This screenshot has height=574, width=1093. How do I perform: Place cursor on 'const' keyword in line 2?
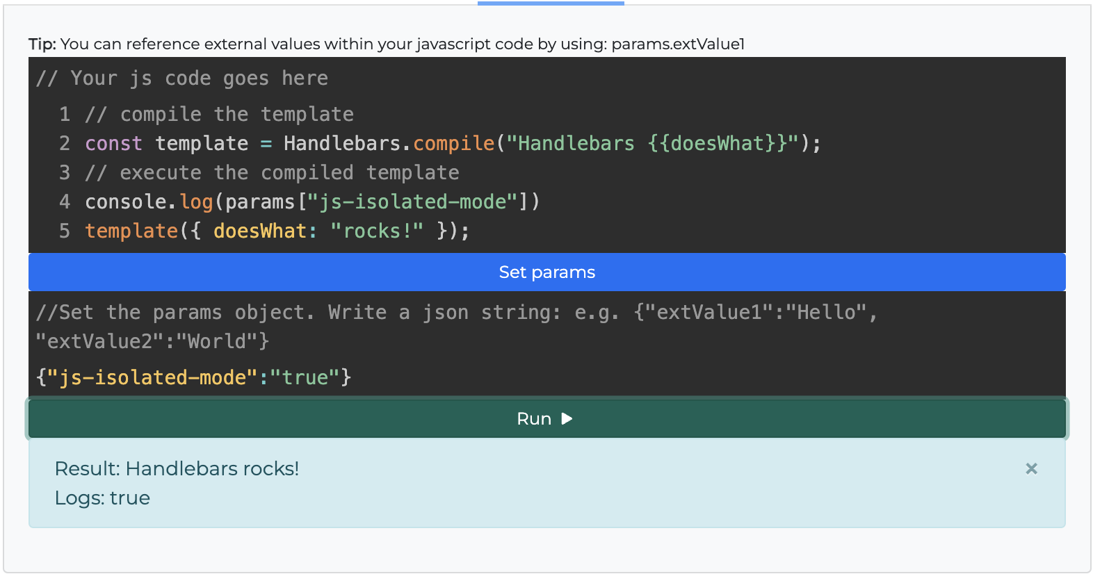coord(113,143)
